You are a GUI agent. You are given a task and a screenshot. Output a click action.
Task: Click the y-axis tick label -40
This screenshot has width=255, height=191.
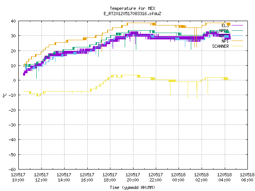pos(12,140)
